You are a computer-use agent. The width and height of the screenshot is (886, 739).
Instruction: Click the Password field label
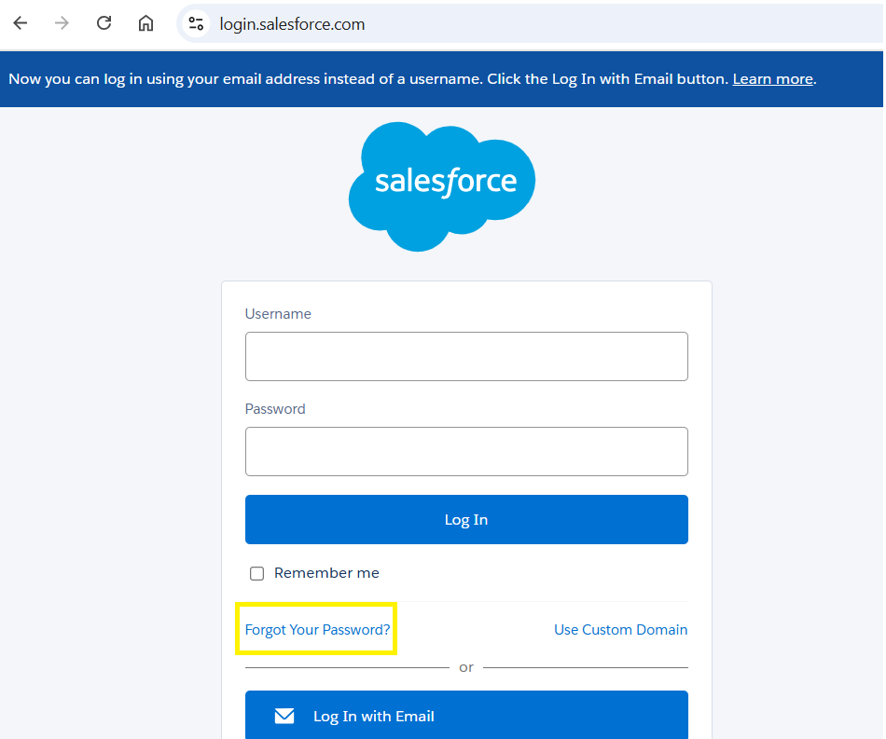click(x=275, y=409)
